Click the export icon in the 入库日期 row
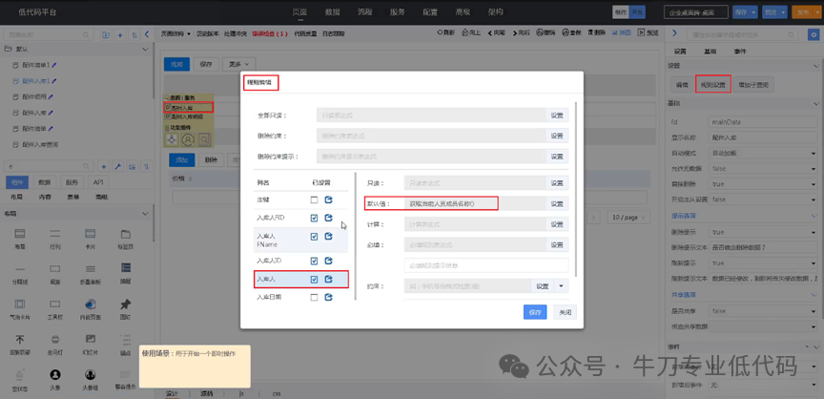824x399 pixels. click(329, 297)
